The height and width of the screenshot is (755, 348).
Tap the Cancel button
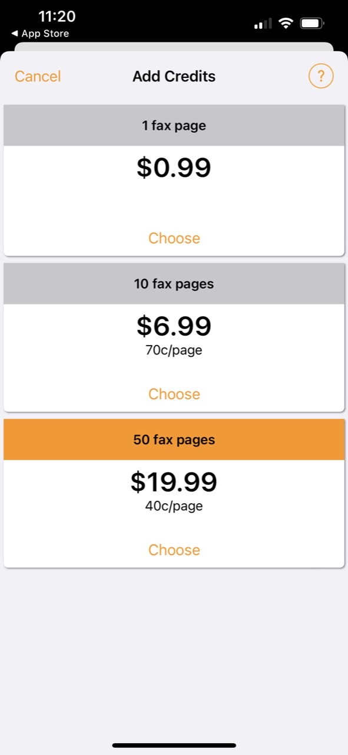click(38, 77)
